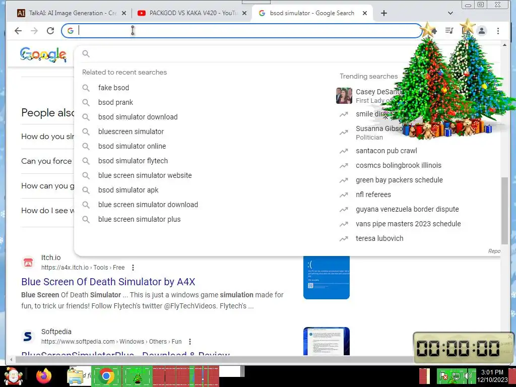Click the Google holiday logo
Screen dimensions: 516x387
coord(43,54)
